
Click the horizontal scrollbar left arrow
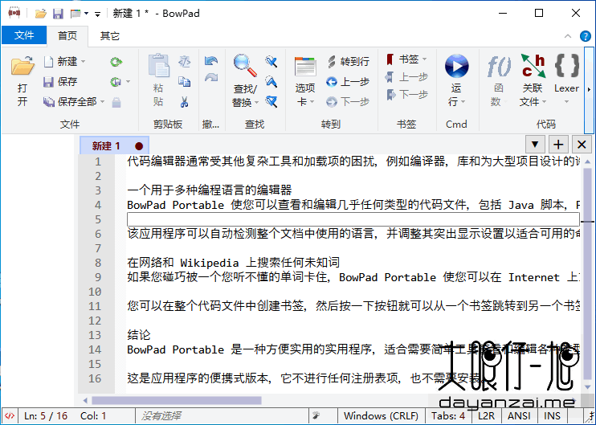click(x=85, y=400)
